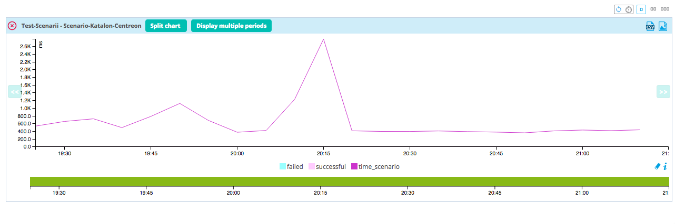The image size is (675, 224).
Task: Click the blue eraser icon below chart
Action: pyautogui.click(x=657, y=166)
